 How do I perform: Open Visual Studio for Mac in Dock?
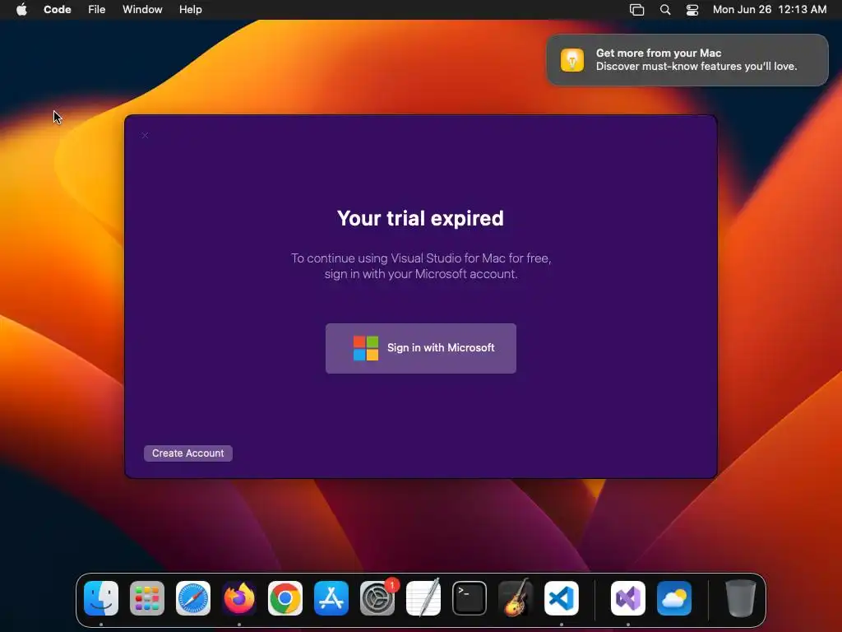(628, 598)
